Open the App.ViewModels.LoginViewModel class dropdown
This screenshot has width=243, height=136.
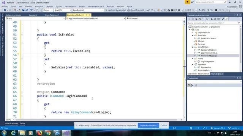95,19
